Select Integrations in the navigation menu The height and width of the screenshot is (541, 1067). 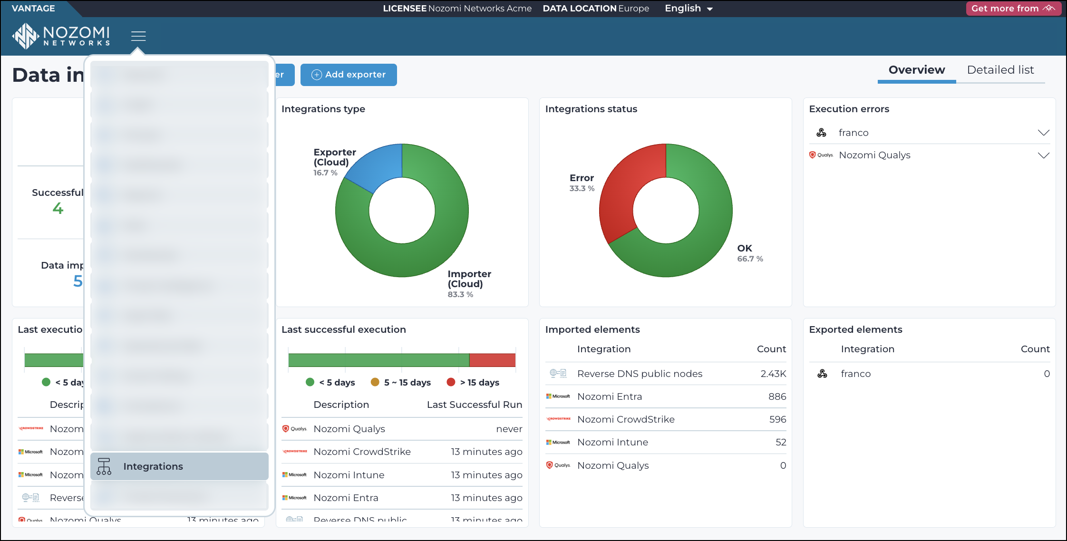179,466
